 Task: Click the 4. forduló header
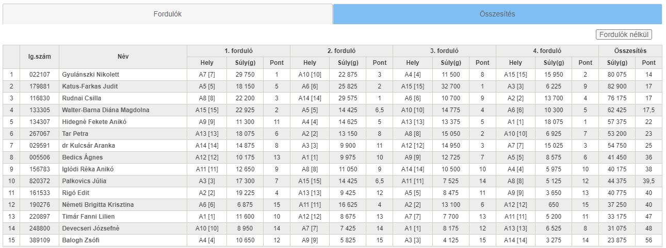tap(547, 51)
